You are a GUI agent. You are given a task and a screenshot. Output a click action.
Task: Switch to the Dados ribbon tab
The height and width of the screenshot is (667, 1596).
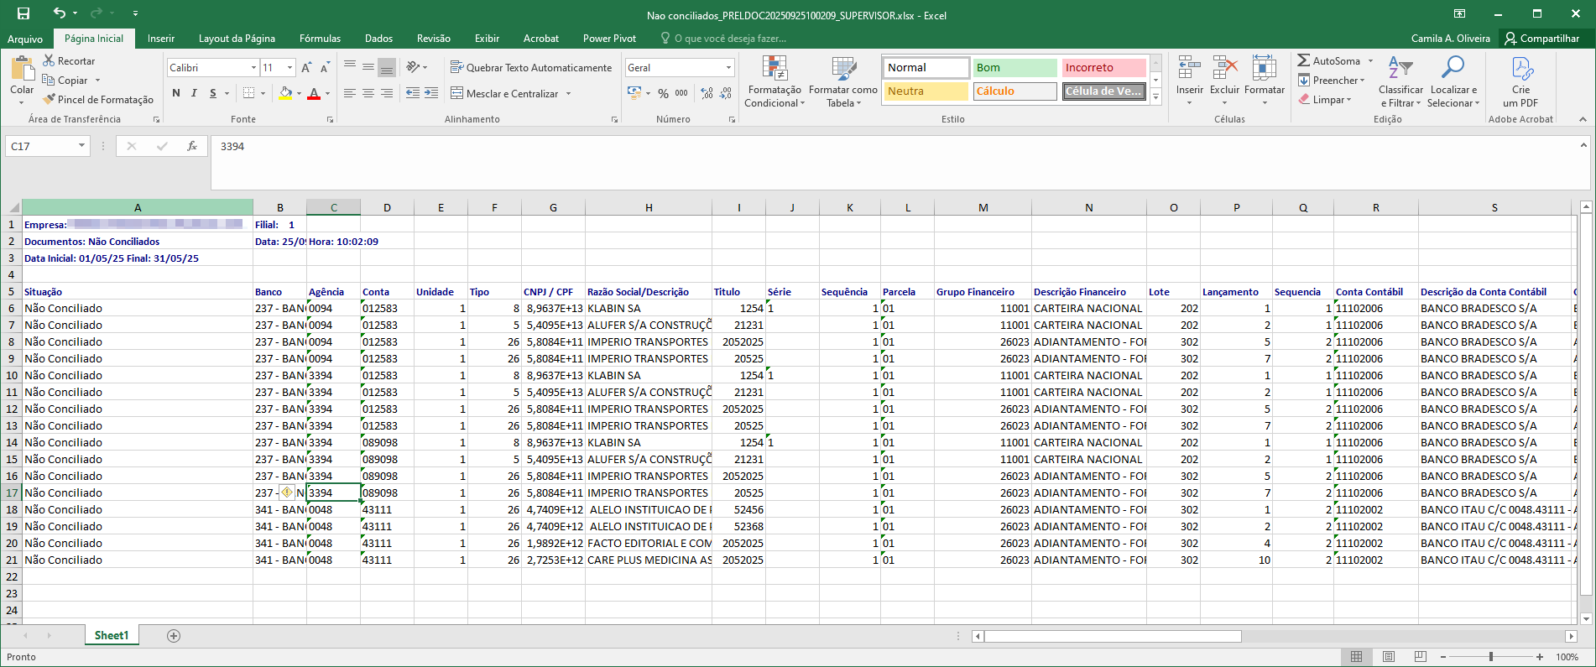pos(378,39)
